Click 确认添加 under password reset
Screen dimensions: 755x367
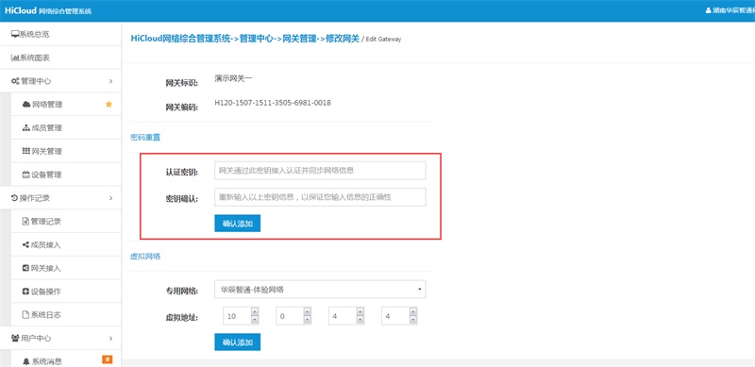pyautogui.click(x=238, y=224)
